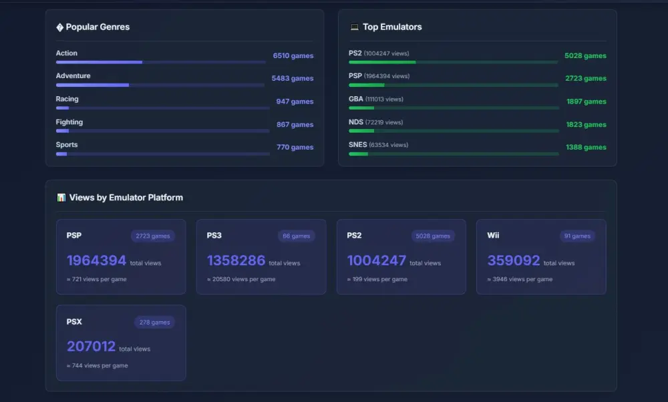
Task: Click the Racing genre progress bar
Action: coord(163,108)
